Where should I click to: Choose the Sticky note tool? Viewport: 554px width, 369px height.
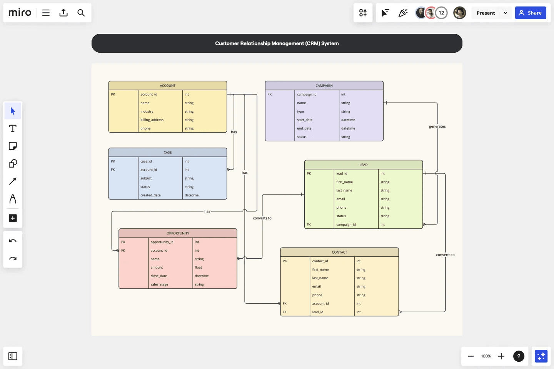pos(13,146)
